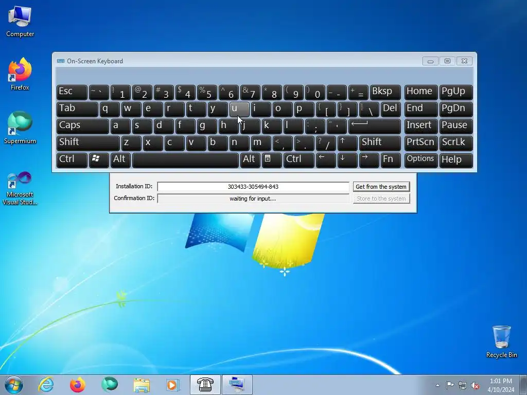Screen dimensions: 527x395
Task: Click the Insert key
Action: 421,127
